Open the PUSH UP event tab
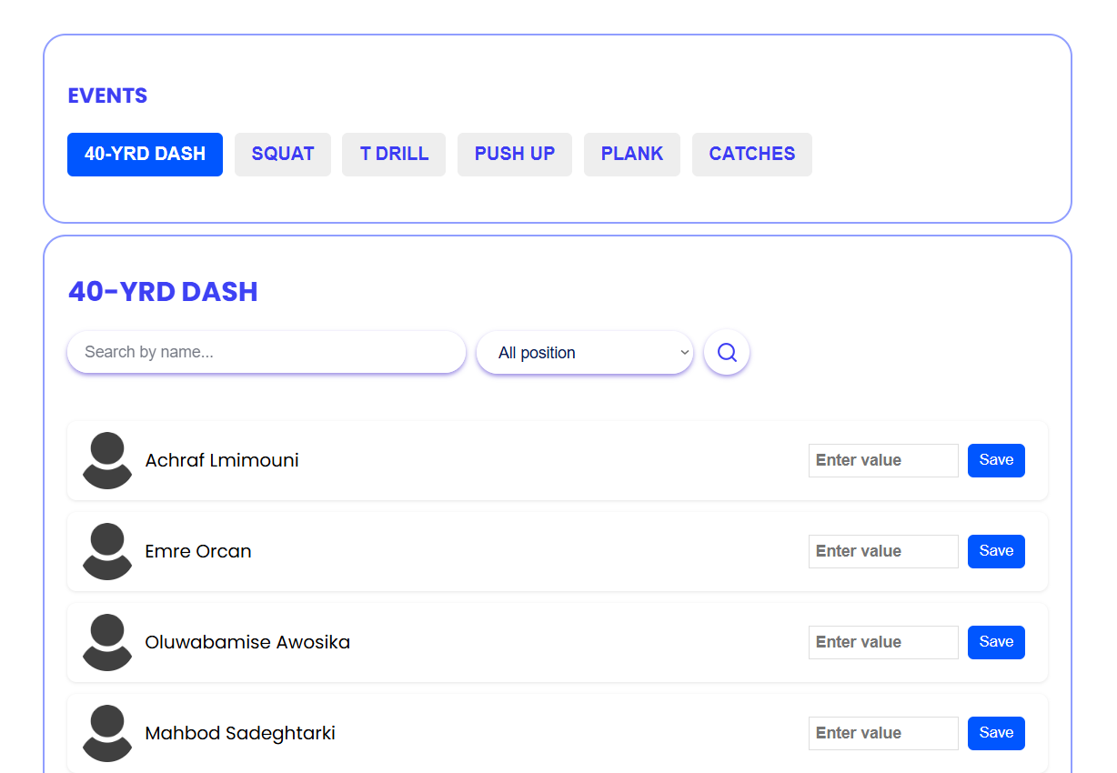This screenshot has height=773, width=1117. (x=514, y=154)
